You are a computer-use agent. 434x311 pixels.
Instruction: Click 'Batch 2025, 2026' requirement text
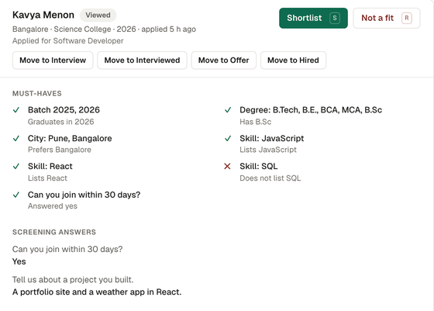click(64, 110)
